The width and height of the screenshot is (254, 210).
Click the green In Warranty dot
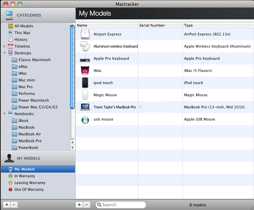click(x=10, y=176)
